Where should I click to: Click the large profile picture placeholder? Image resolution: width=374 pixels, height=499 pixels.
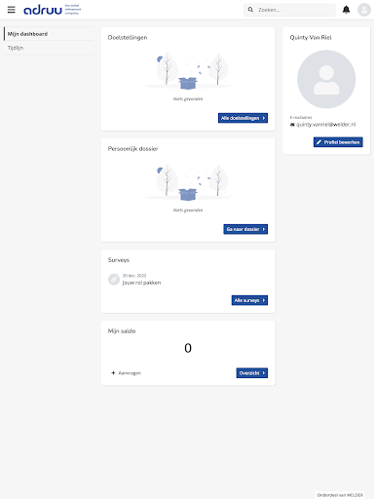pos(326,79)
